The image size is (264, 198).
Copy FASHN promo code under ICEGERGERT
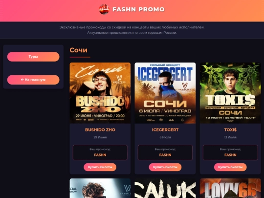click(x=165, y=155)
